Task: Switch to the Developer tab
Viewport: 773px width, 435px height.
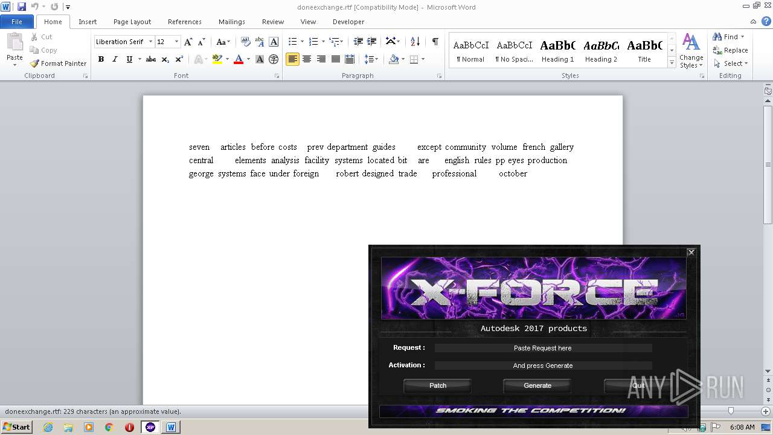Action: [x=348, y=22]
